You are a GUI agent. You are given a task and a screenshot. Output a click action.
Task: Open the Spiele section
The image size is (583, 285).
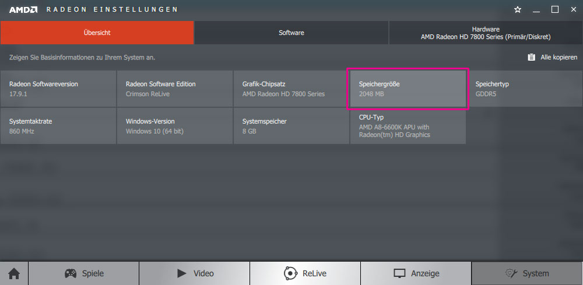(x=83, y=273)
